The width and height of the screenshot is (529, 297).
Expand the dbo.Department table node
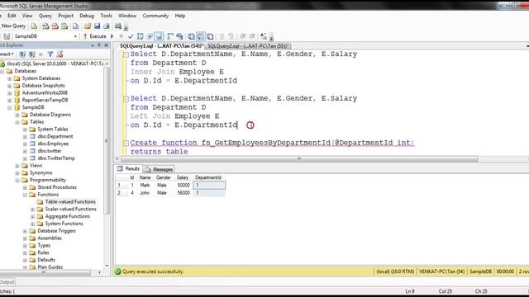point(25,137)
